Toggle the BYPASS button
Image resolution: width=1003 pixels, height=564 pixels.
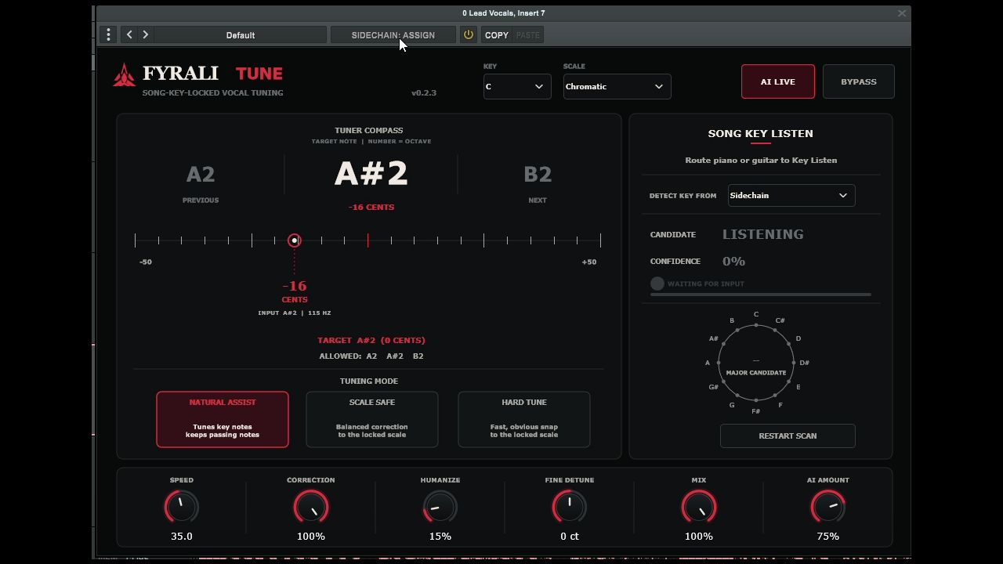(859, 81)
